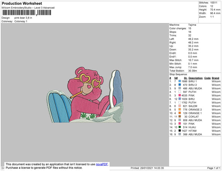Select the Zoom value 1:1

[x=212, y=17]
